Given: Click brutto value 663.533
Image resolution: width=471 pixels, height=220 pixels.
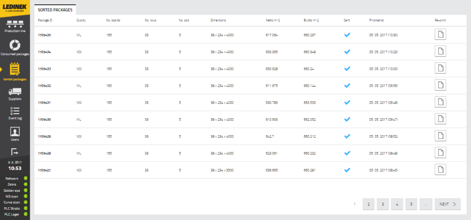Looking at the screenshot, I should [310, 103].
